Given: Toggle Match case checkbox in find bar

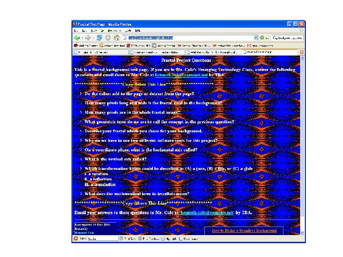Looking at the screenshot, I should tap(188, 238).
